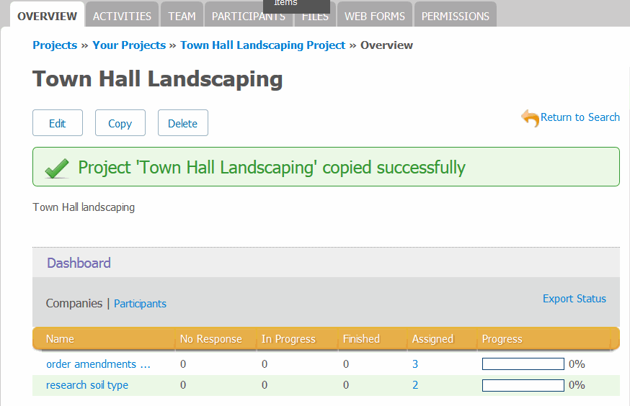Image resolution: width=630 pixels, height=406 pixels.
Task: Open the Web Forms tab
Action: 375,16
